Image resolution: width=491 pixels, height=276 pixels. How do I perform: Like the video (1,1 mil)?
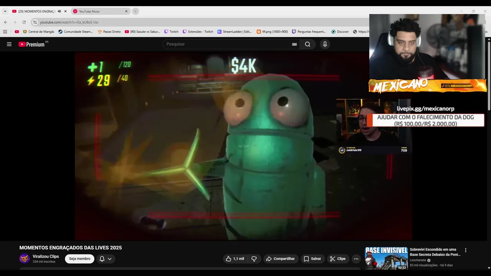[x=235, y=259]
